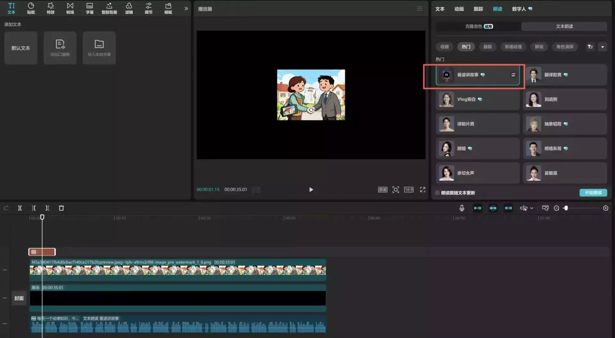Switch to the 动画 tab

click(x=459, y=9)
